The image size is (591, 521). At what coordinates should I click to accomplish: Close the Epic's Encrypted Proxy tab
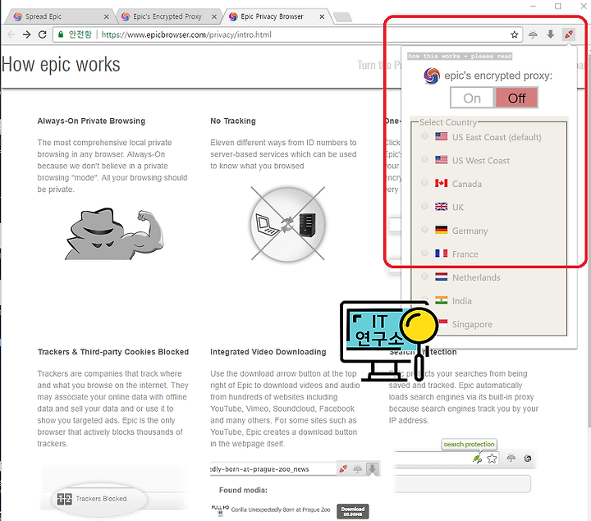point(214,16)
